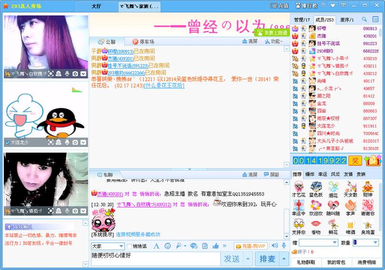This screenshot has width=385, height=270.
Task: Click 充值 recharge in title bar
Action: [279, 5]
